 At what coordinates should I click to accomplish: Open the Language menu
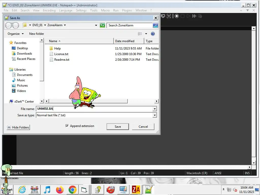coord(66,10)
